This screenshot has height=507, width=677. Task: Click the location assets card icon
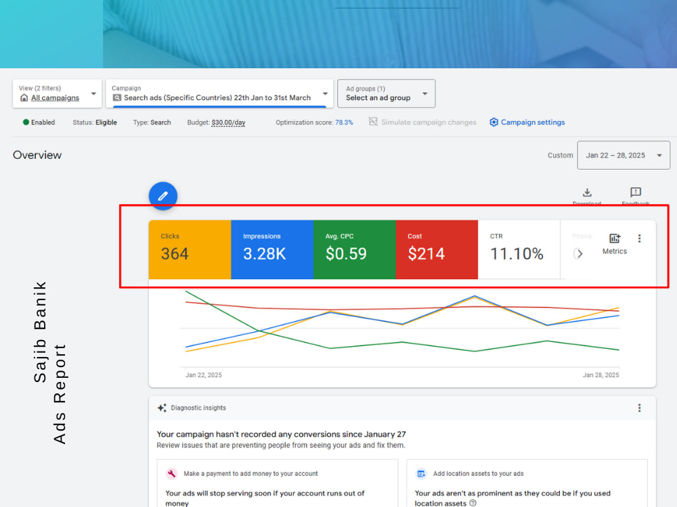[421, 473]
